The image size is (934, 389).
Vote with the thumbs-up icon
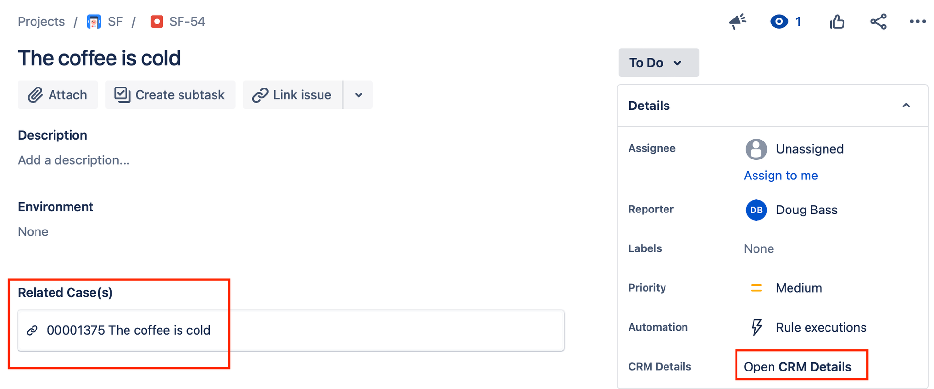[x=837, y=21]
